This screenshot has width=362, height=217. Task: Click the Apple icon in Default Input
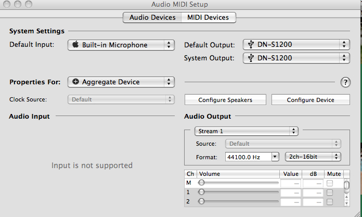(76, 45)
